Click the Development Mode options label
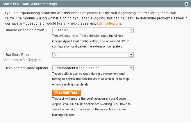This screenshot has width=191, height=124. [26, 68]
